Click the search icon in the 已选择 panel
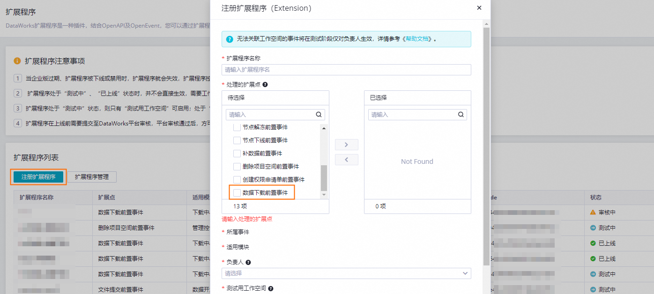Image resolution: width=654 pixels, height=294 pixels. [461, 114]
